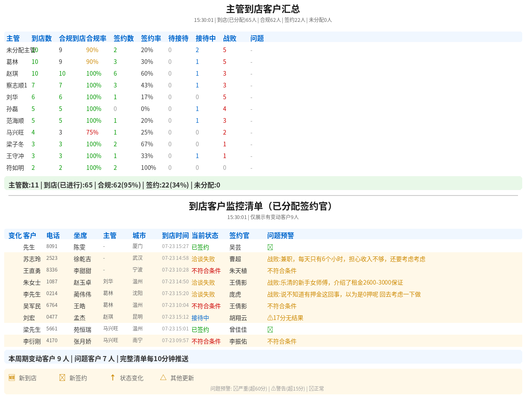The image size is (526, 412).
Task: Click the 已签约 status in 苑恒瑞's row
Action: click(200, 330)
